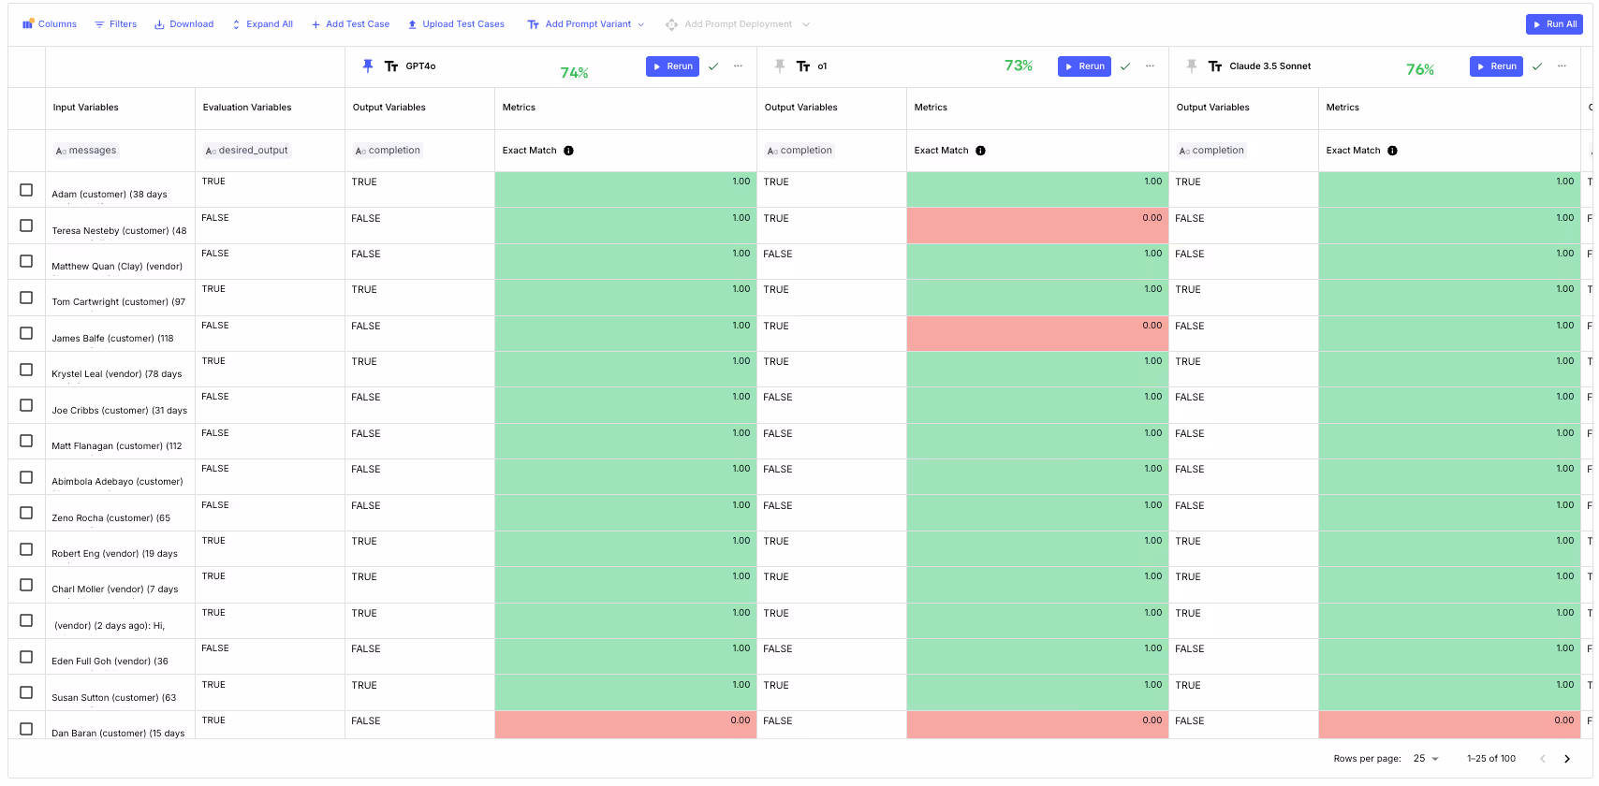Click the GPT4o completion variable tag
The height and width of the screenshot is (786, 1599).
point(388,151)
